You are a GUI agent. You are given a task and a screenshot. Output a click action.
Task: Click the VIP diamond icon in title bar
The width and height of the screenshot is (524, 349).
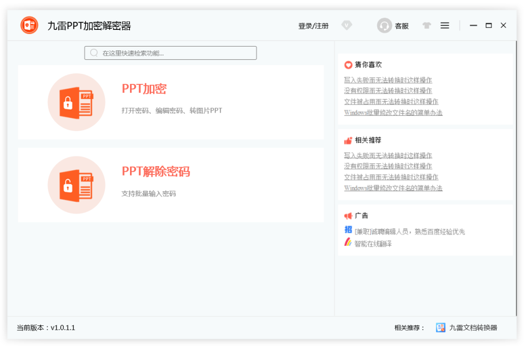[346, 25]
